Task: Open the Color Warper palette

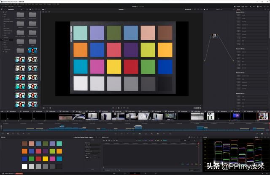Action: tap(121, 133)
